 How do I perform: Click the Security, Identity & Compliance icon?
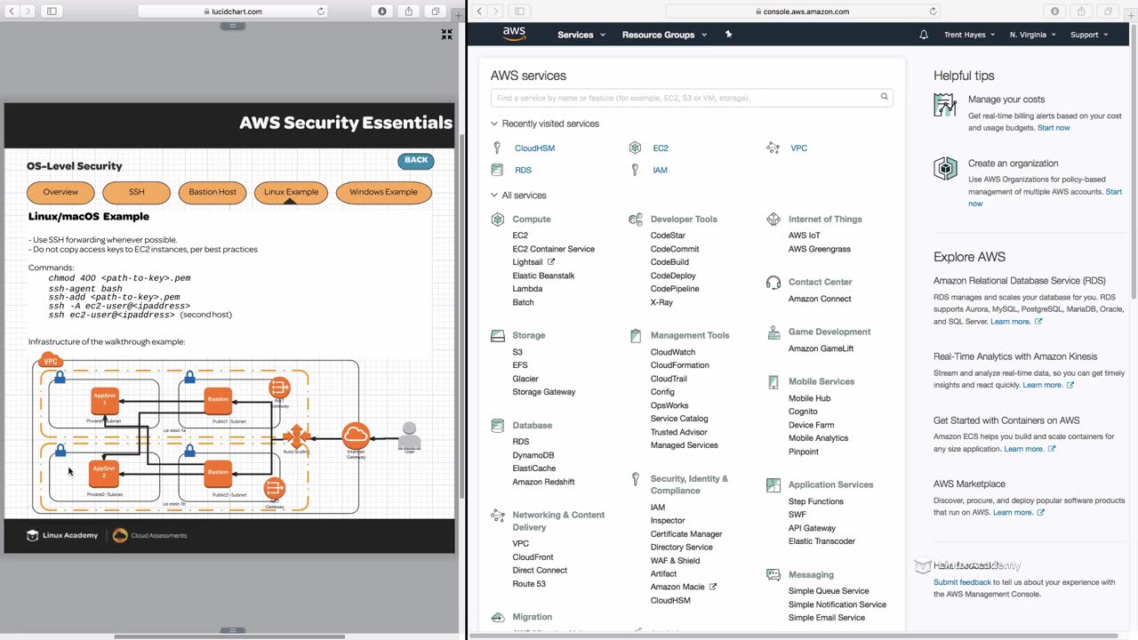[x=636, y=479]
